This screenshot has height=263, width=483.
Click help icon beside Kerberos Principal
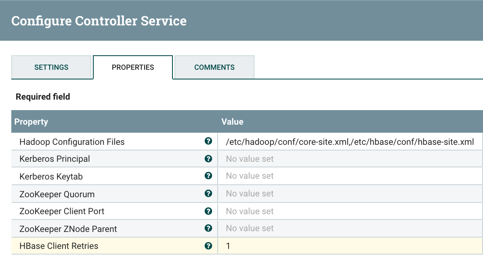point(208,159)
